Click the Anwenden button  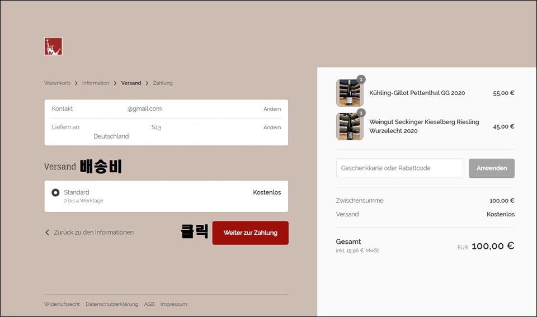(492, 168)
